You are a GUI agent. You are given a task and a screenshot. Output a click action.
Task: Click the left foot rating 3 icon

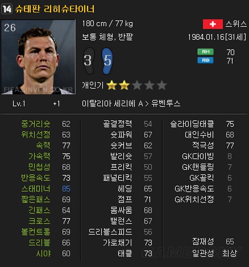pos(89,61)
